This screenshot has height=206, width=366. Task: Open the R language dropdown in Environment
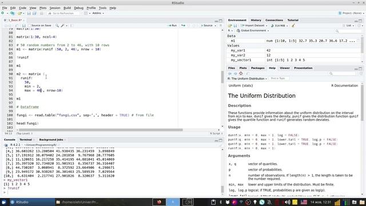[x=230, y=30]
